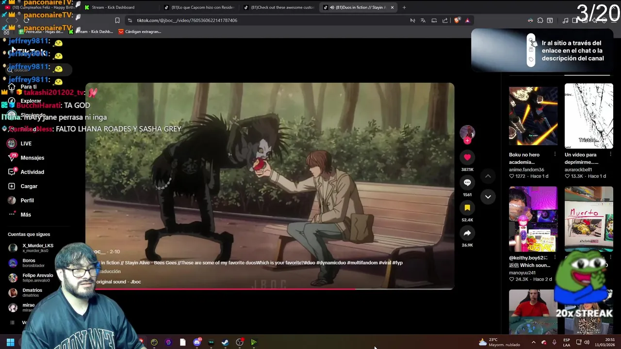
Task: Open Discord in the taskbar
Action: tap(197, 342)
